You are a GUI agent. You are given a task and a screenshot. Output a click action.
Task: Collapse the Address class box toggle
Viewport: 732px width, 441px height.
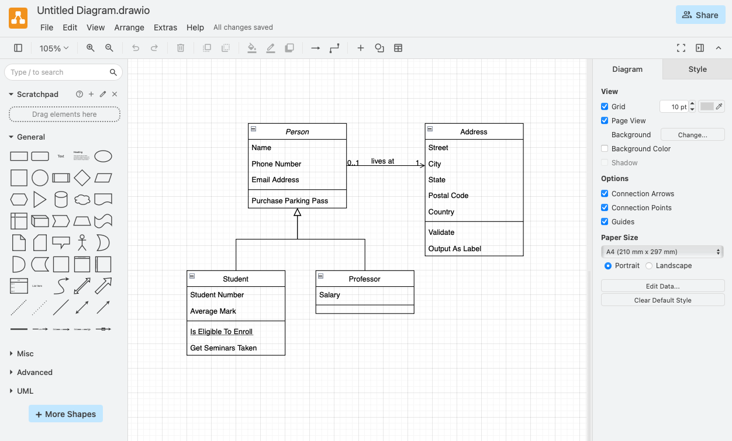[430, 129]
